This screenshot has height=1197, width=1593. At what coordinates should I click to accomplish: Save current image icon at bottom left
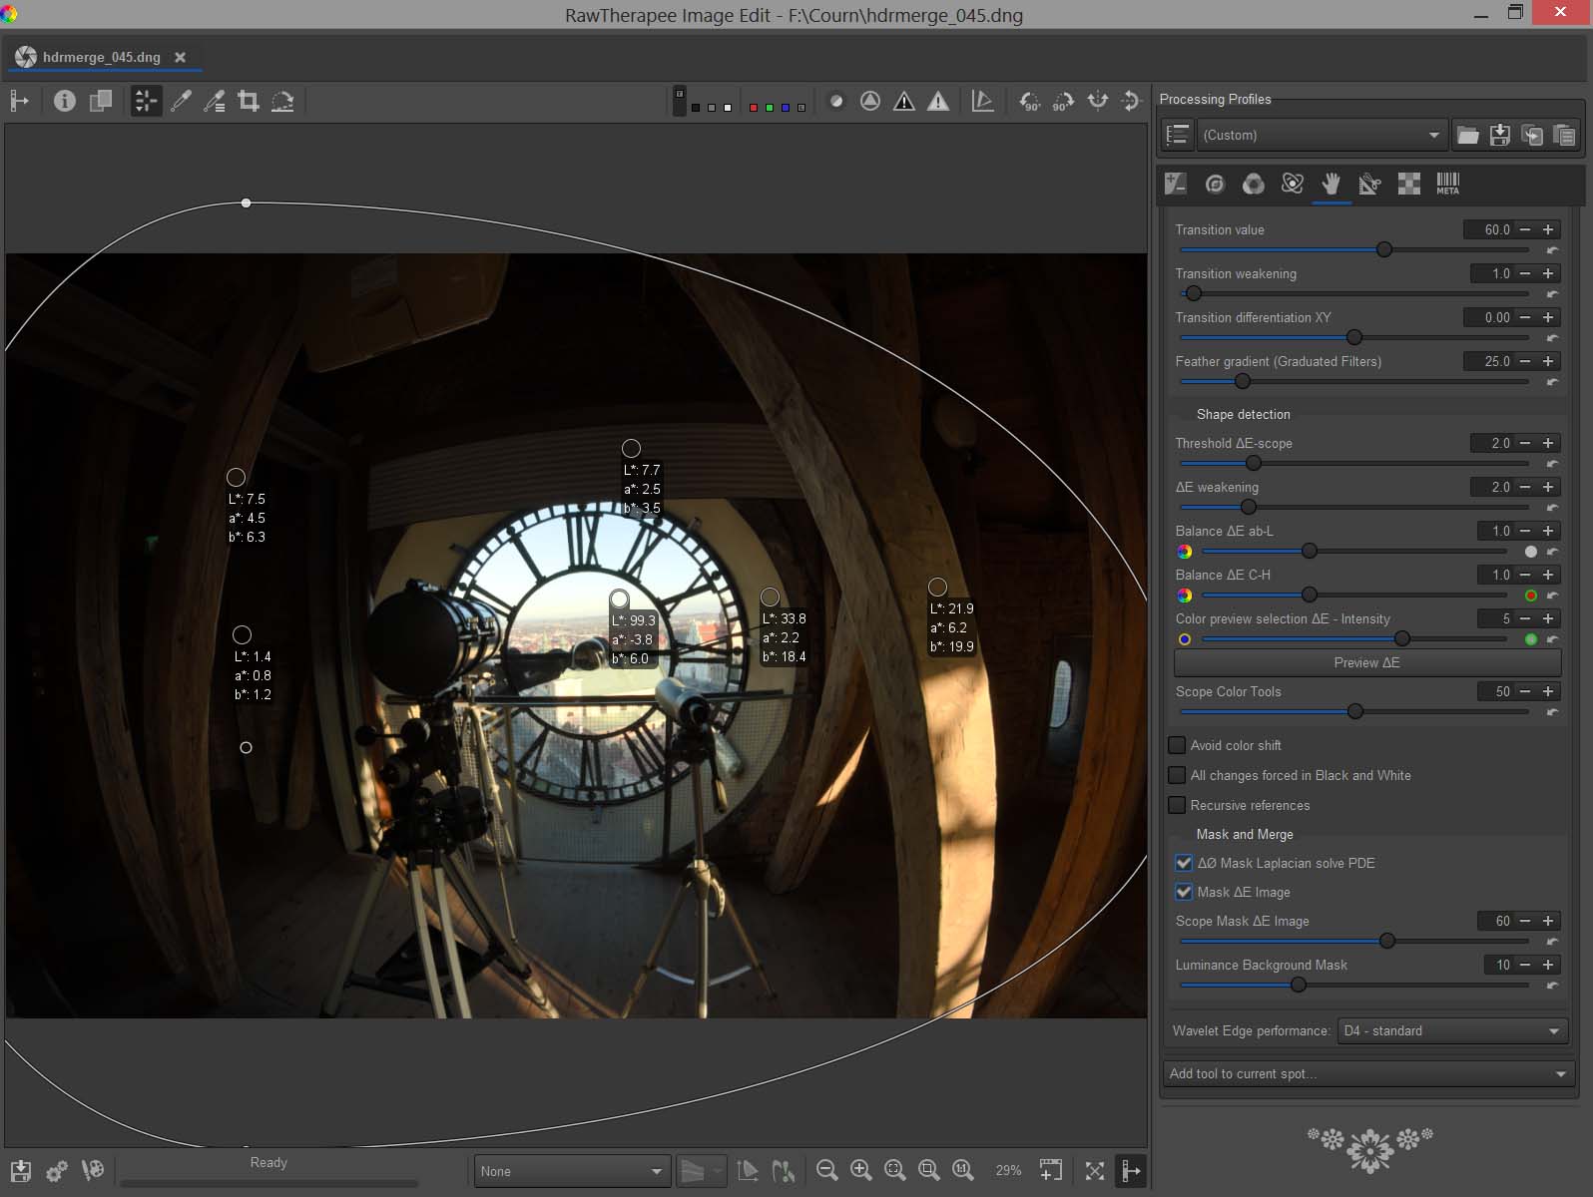coord(21,1170)
